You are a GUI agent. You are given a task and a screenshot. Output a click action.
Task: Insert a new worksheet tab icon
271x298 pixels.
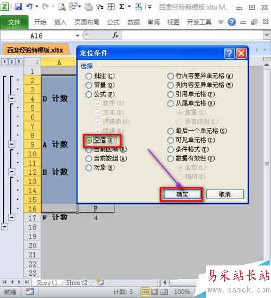[x=100, y=282]
